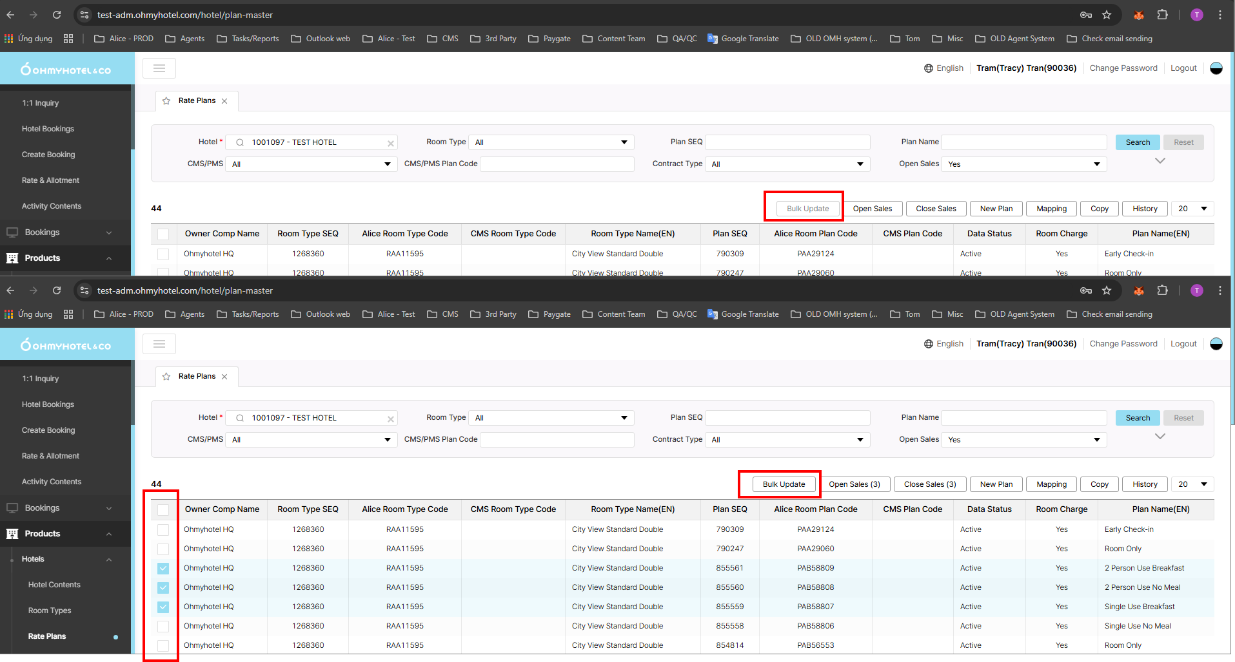The height and width of the screenshot is (662, 1235).
Task: Close the Rate Plans tab in upper window
Action: tap(224, 101)
